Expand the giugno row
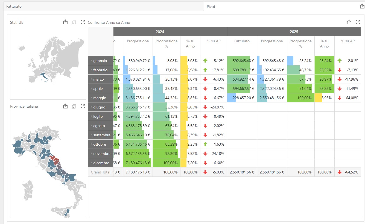The image size is (365, 224). pyautogui.click(x=91, y=107)
